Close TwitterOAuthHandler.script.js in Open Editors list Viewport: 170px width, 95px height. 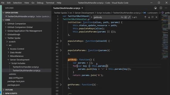coord(6,16)
